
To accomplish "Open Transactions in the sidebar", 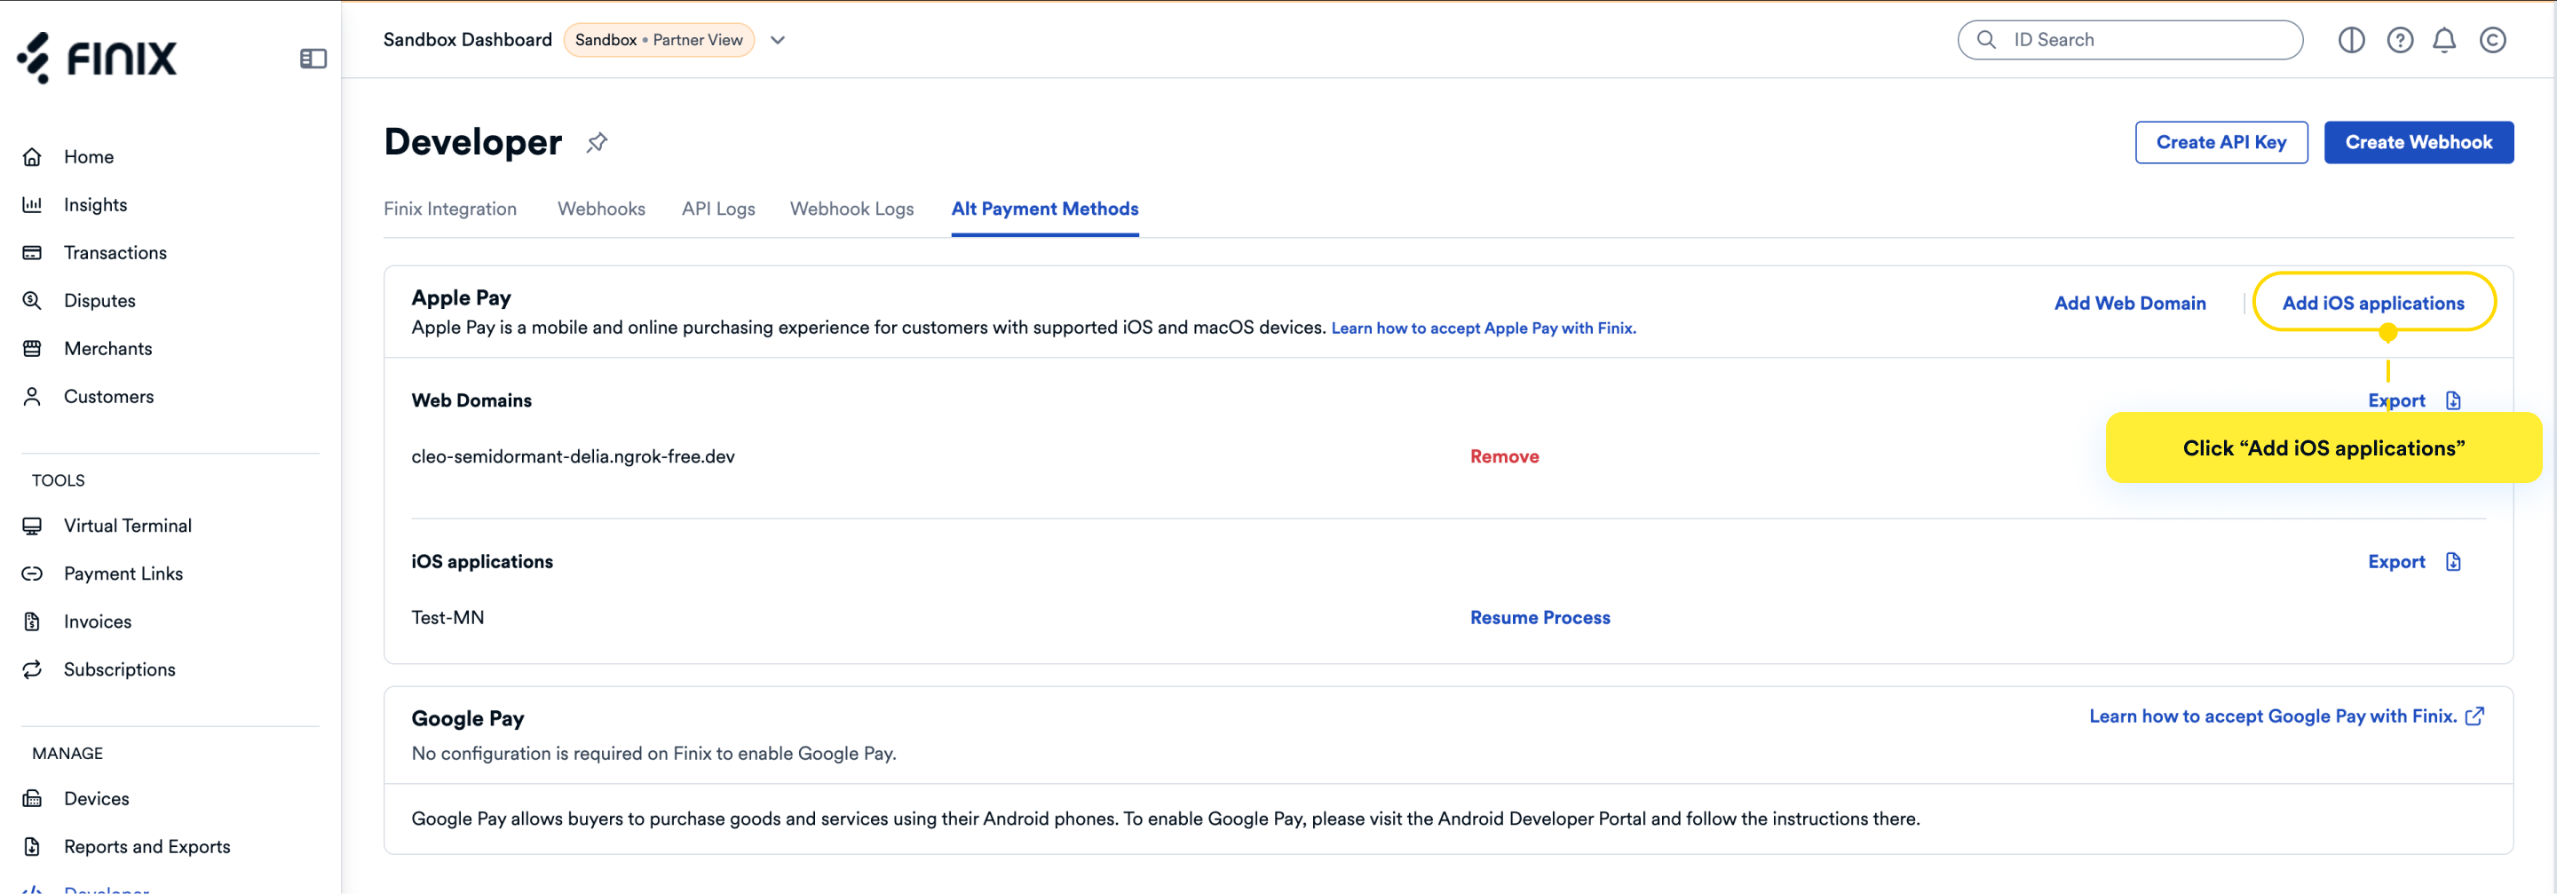I will (115, 253).
